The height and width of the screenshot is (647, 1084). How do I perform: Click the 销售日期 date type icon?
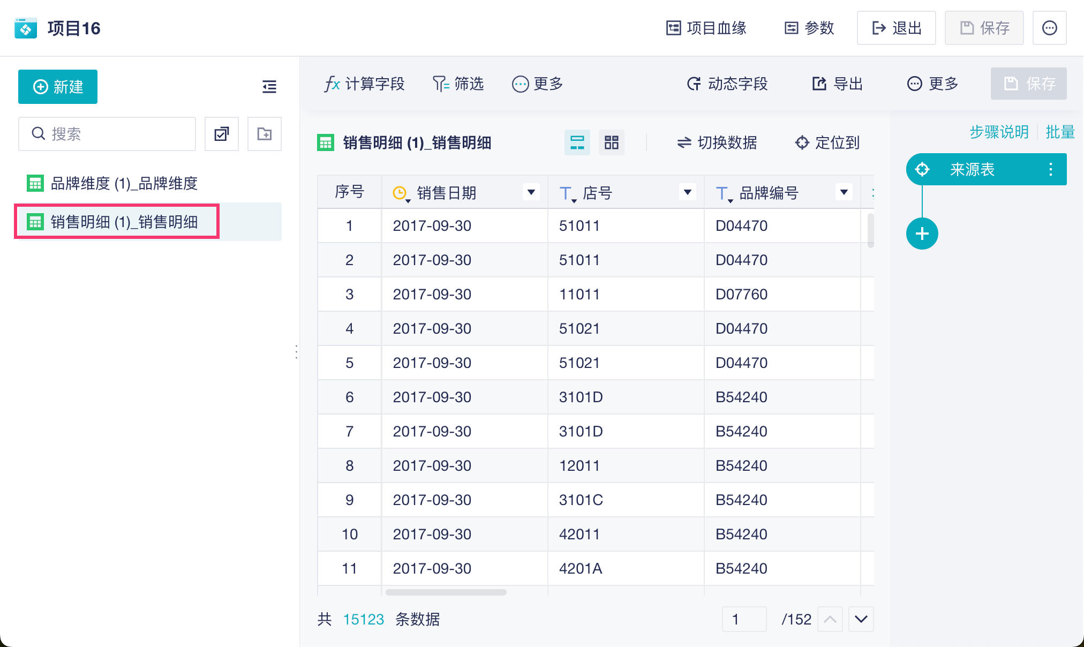tap(400, 193)
